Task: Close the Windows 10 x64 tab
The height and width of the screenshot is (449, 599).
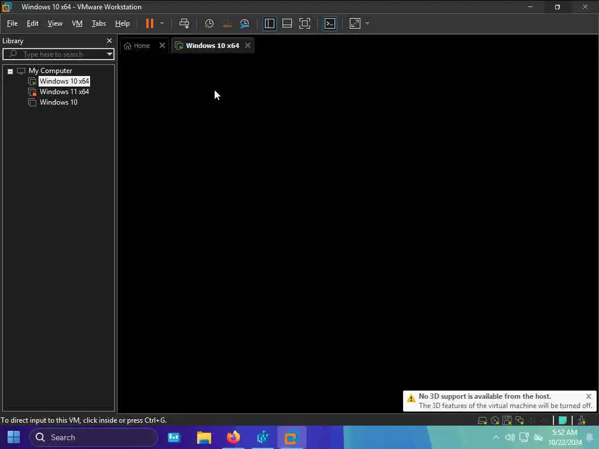Action: click(x=248, y=46)
